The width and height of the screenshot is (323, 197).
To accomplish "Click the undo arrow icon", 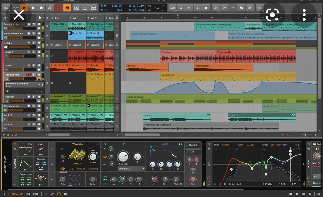I will (224, 8).
